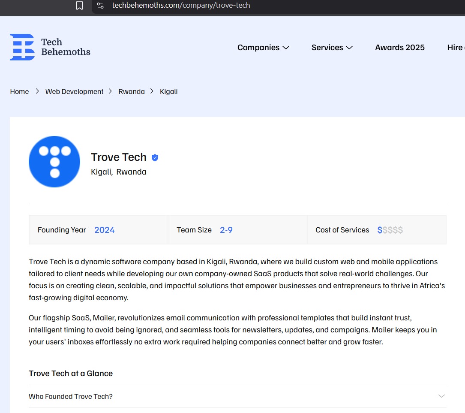465x413 pixels.
Task: Click the Tech Behemoths logo icon
Action: 22,47
